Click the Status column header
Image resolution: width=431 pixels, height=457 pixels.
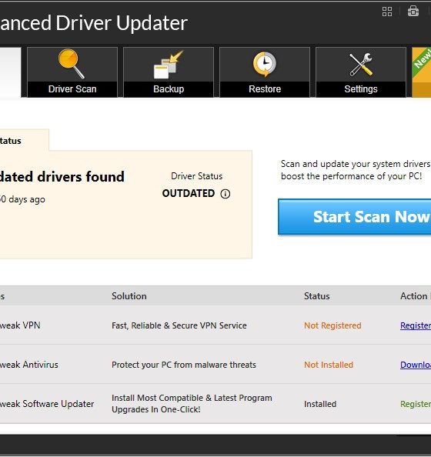[x=316, y=296]
